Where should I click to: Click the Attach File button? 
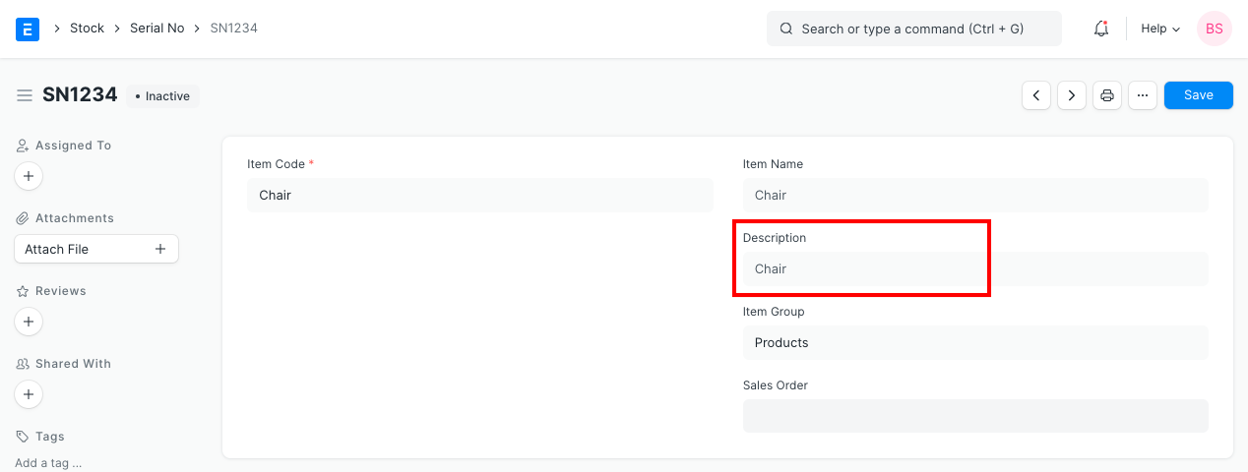coord(95,249)
